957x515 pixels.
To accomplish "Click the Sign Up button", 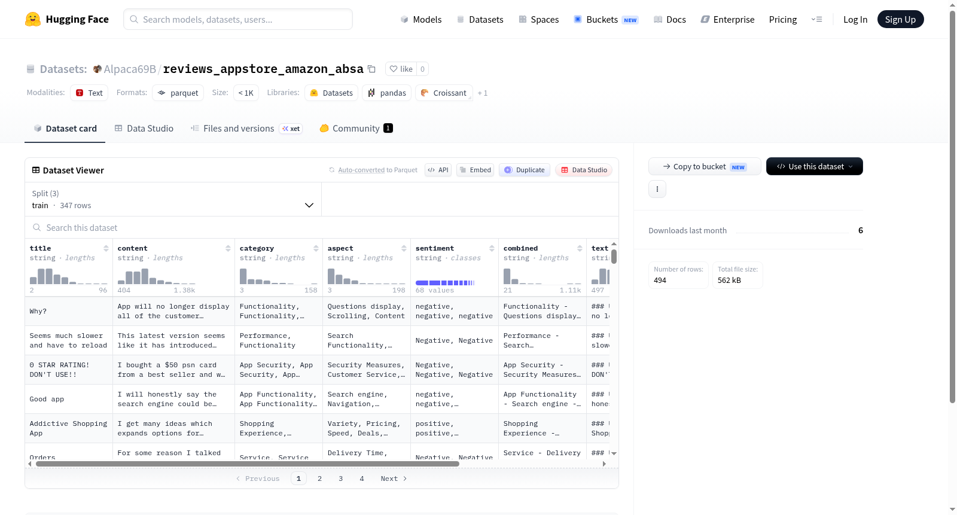I will coord(900,19).
